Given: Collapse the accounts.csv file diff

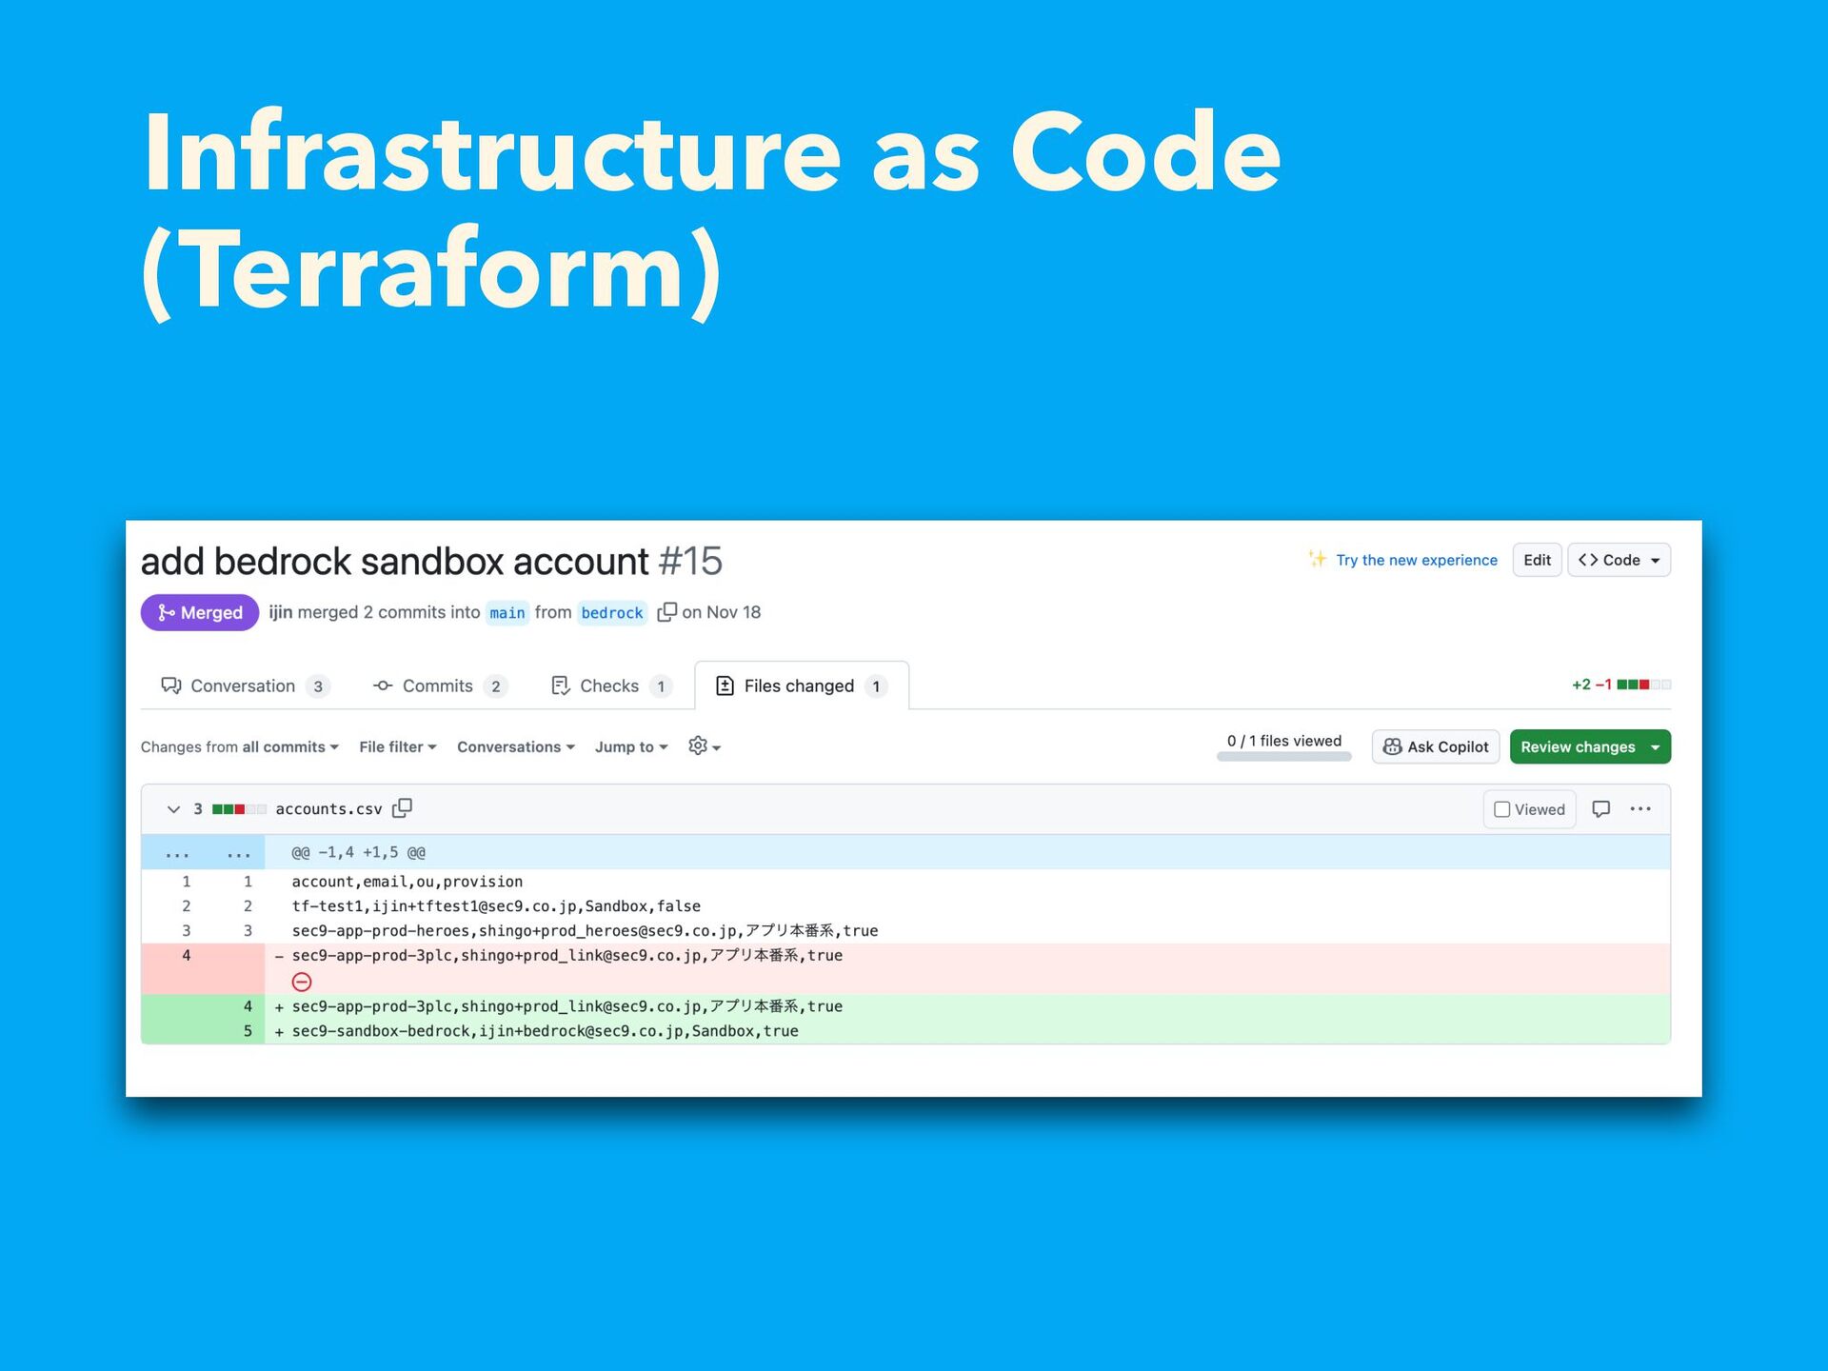Looking at the screenshot, I should click(173, 809).
